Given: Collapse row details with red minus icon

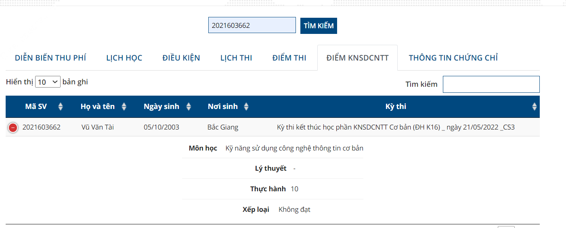Looking at the screenshot, I should click(13, 128).
